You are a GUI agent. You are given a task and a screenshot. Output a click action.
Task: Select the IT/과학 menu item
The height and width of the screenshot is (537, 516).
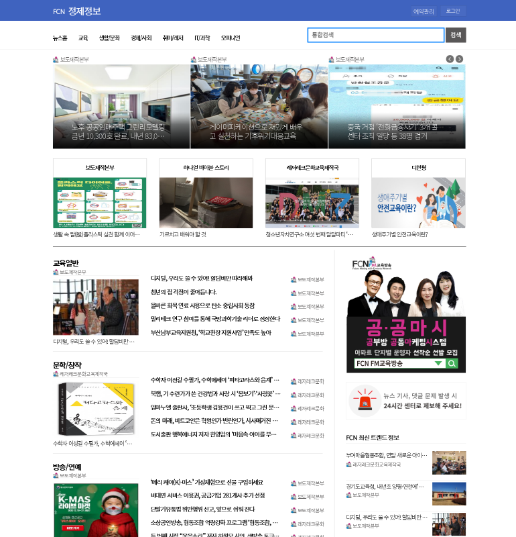202,38
